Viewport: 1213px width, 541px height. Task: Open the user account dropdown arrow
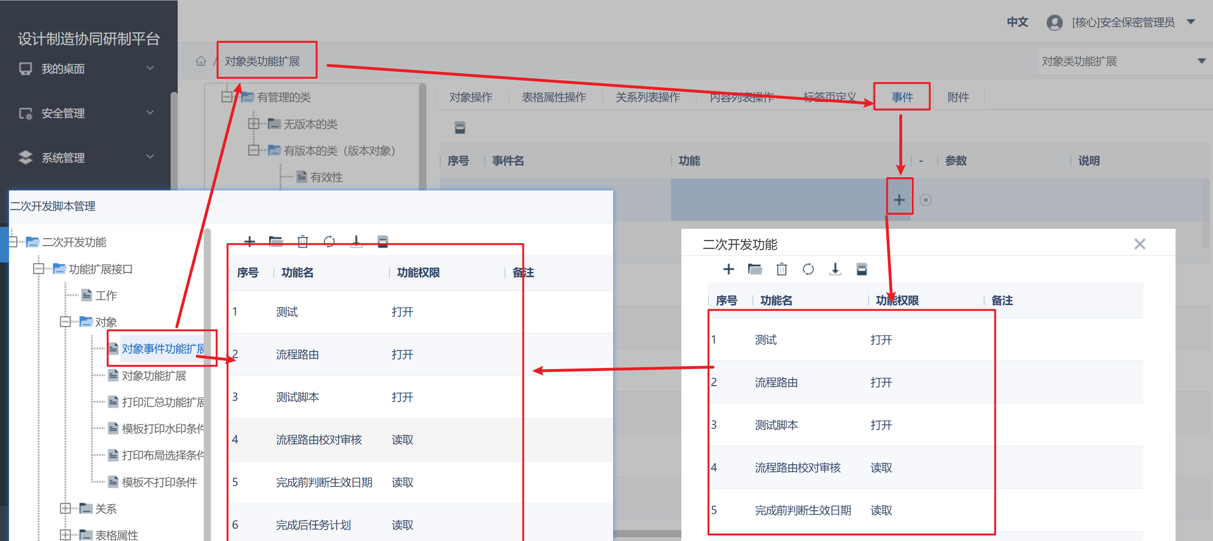click(1191, 22)
